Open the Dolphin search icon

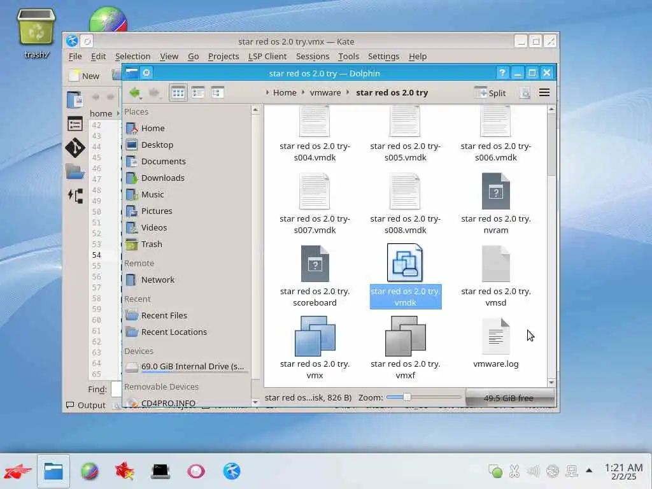tap(525, 93)
